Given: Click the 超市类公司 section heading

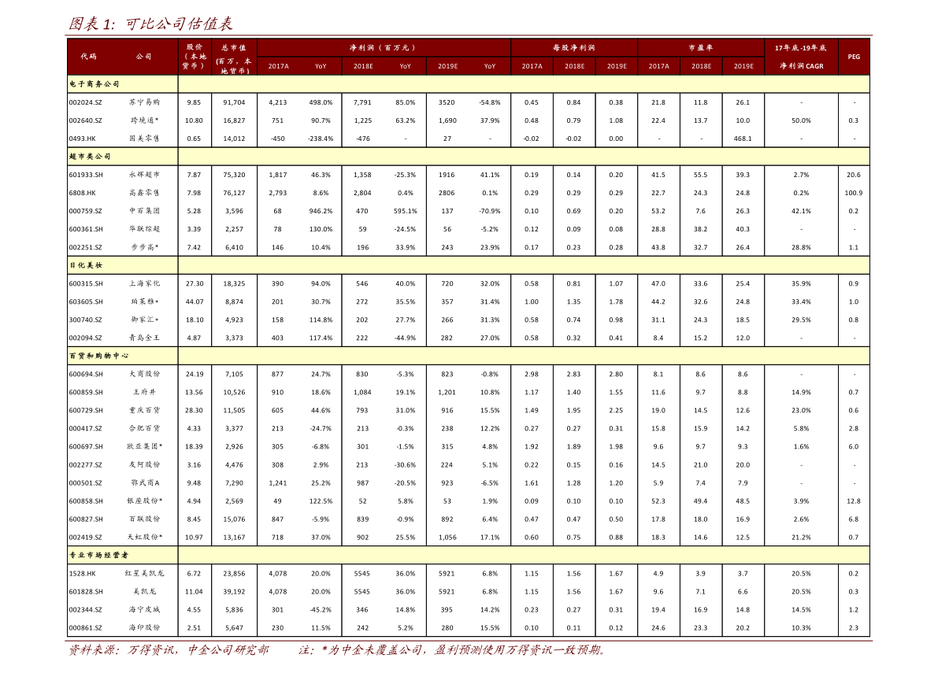Looking at the screenshot, I should (x=91, y=157).
